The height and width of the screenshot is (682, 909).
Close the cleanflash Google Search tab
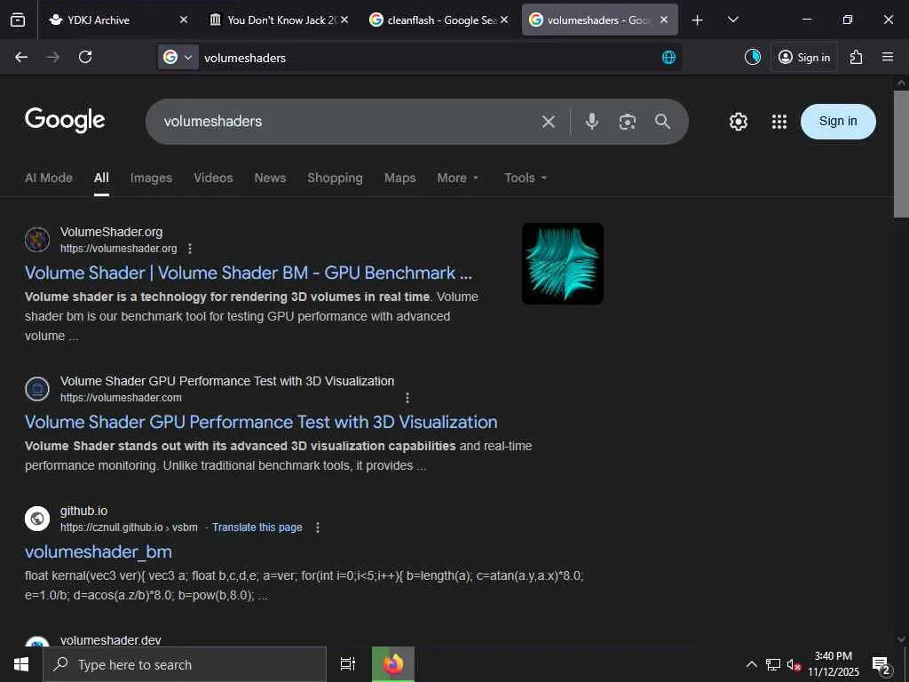tap(504, 20)
